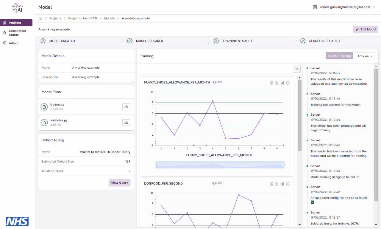Open the Actions dropdown
This screenshot has width=381, height=229.
point(365,56)
